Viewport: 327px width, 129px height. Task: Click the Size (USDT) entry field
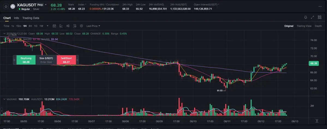[x=46, y=62]
